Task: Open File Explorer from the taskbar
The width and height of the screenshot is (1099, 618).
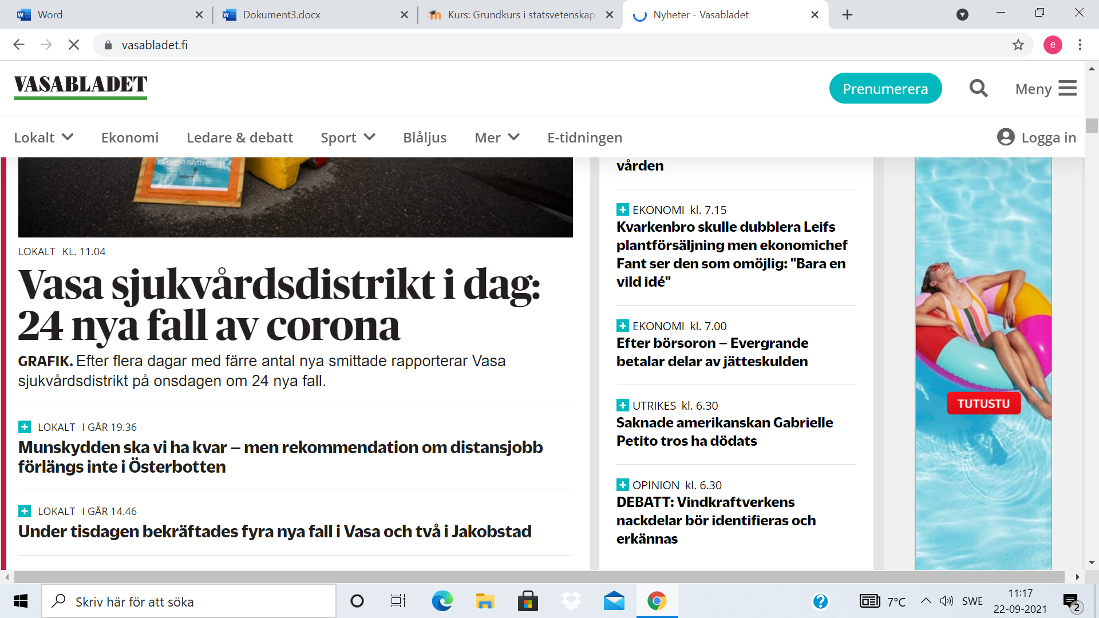Action: 485,601
